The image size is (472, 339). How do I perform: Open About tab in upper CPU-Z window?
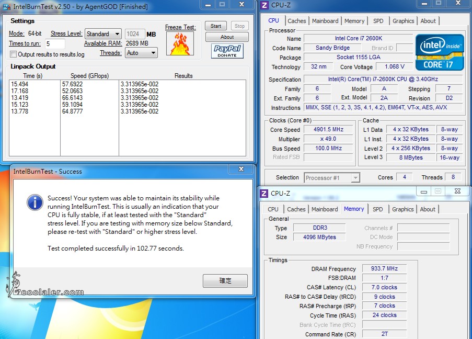(428, 21)
